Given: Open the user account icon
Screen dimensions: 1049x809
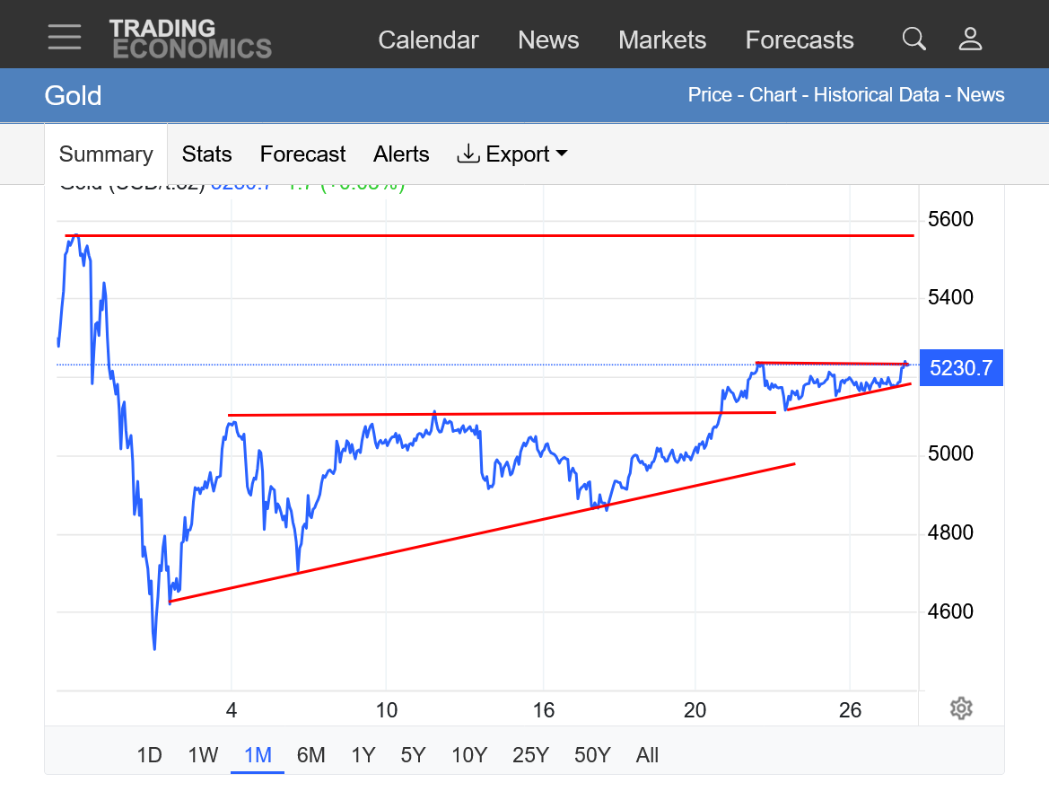Looking at the screenshot, I should [970, 40].
